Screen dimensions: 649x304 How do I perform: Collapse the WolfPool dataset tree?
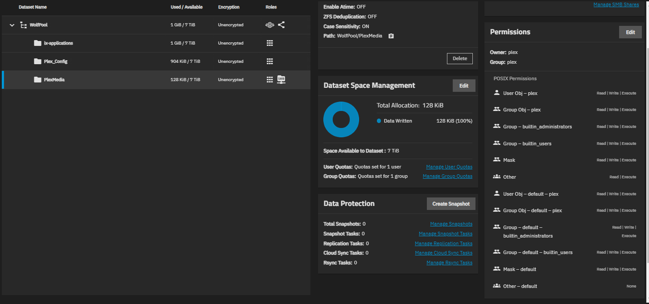coord(12,25)
